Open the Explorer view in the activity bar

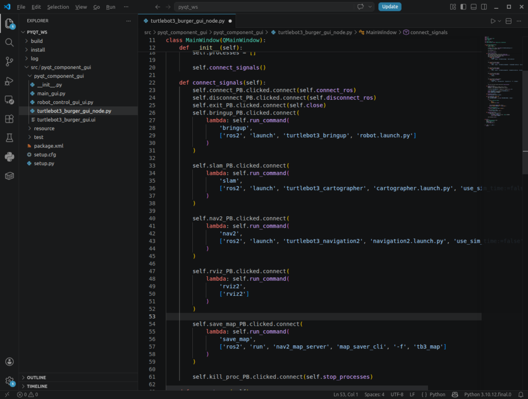[x=9, y=24]
